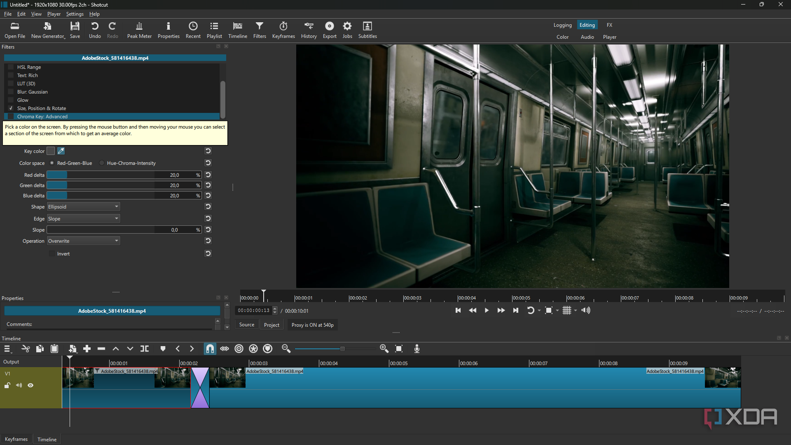Screen dimensions: 791x445
Task: Open the Edge Slope dropdown
Action: [x=83, y=219]
